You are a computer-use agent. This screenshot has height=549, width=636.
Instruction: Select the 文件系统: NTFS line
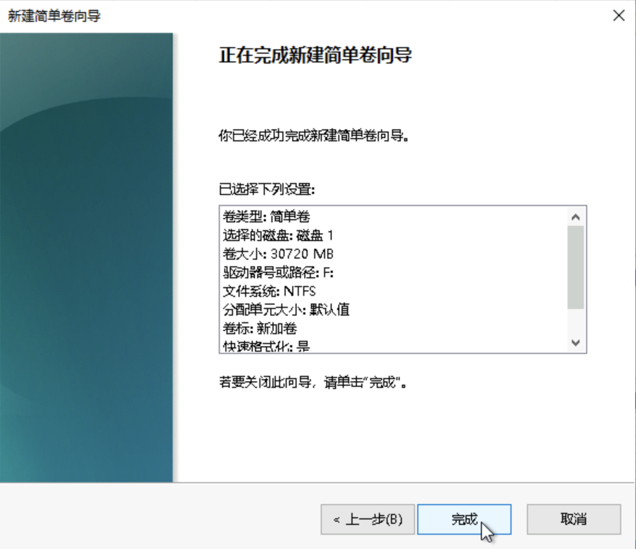[x=269, y=291]
